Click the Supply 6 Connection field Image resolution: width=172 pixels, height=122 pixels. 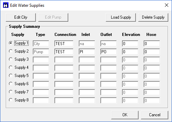click(x=64, y=84)
